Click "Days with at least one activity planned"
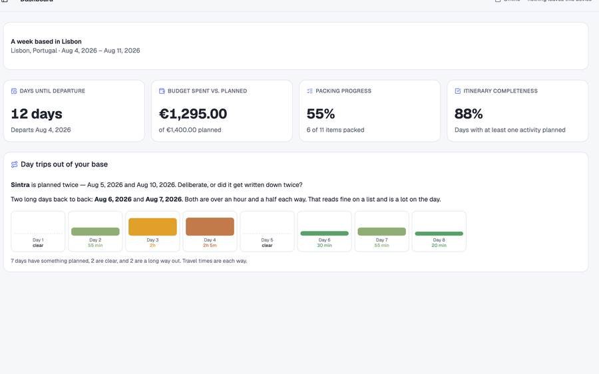Screen dimensions: 599x374 pos(510,130)
